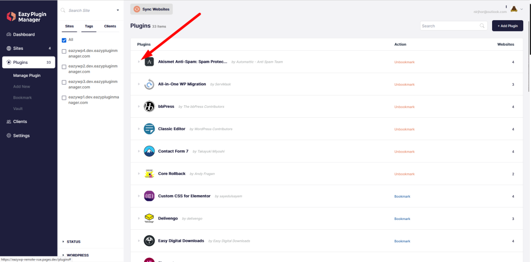
Task: Unbookmark the All-in-One WP Migration plugin
Action: [404, 85]
